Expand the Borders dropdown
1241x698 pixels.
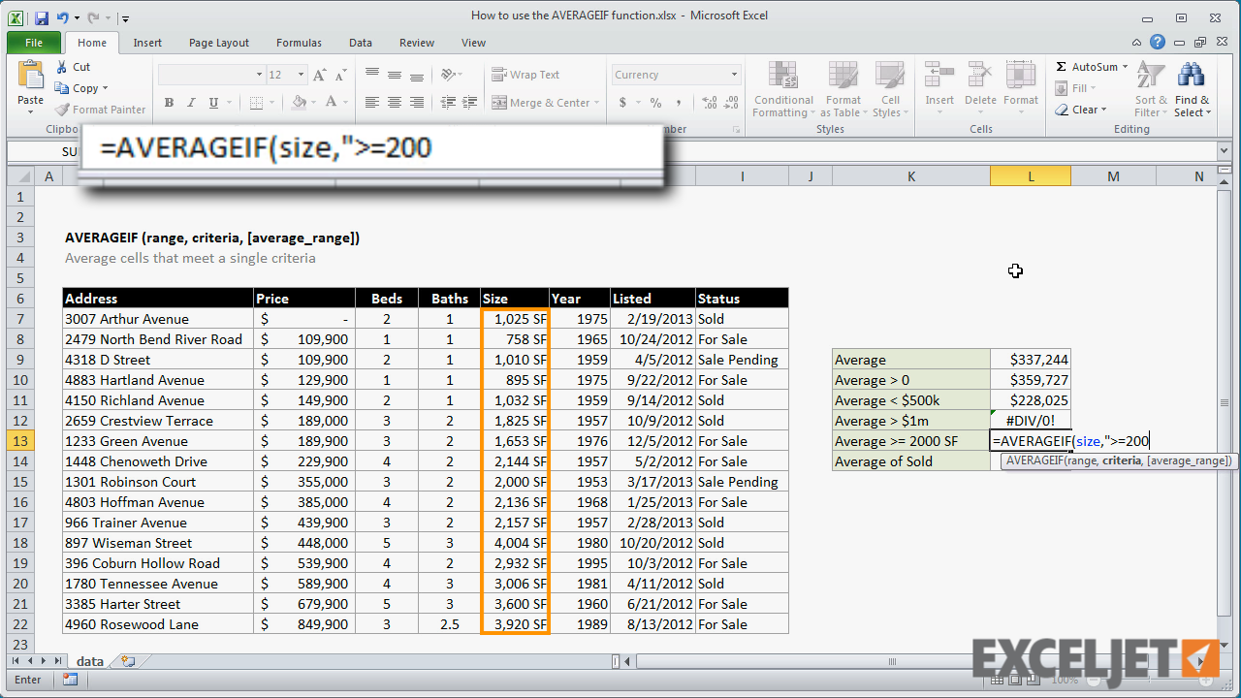click(x=271, y=102)
